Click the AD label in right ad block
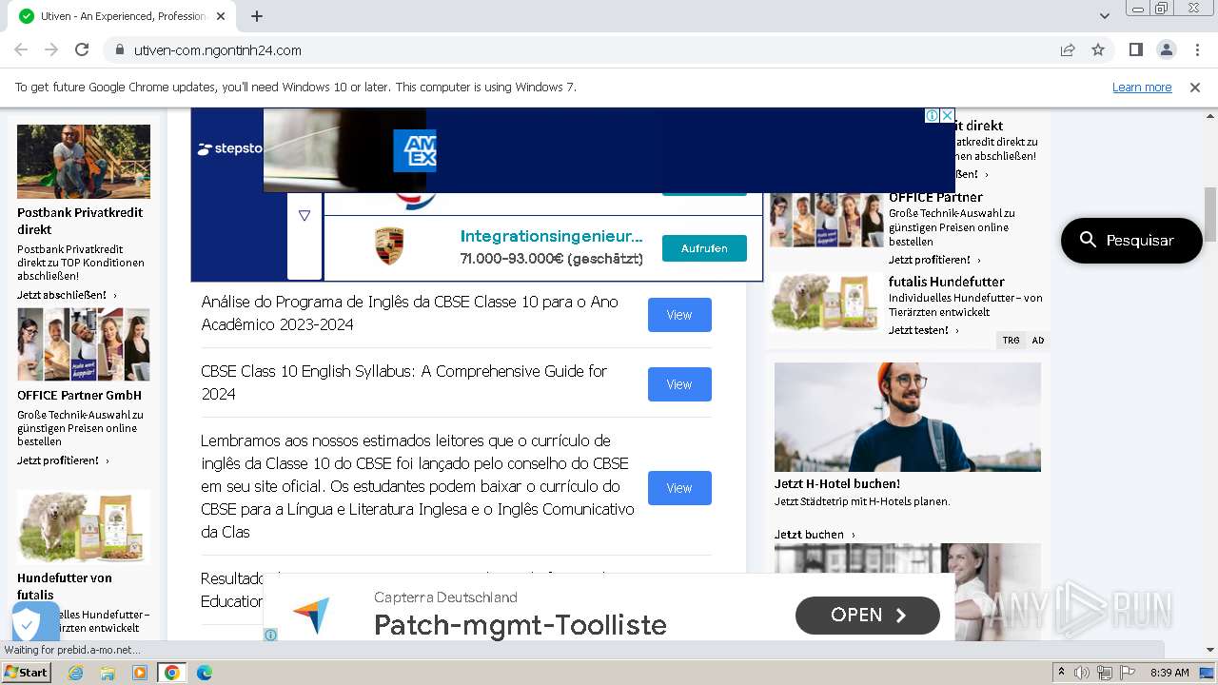1218x685 pixels. (1037, 340)
